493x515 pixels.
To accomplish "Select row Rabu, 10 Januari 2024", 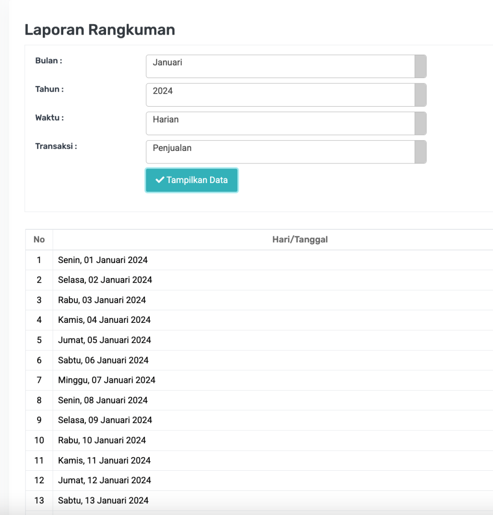I will coord(102,440).
